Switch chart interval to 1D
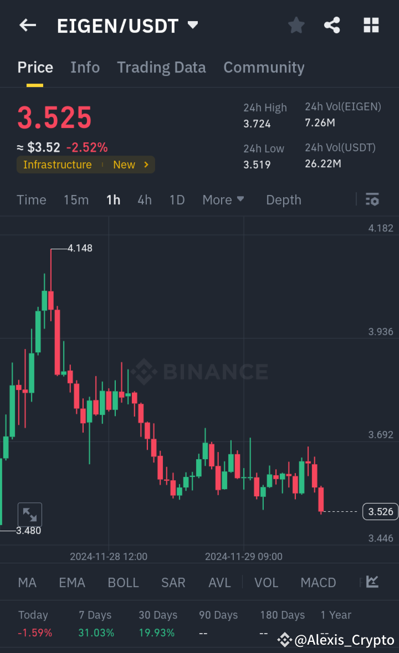399x653 pixels. click(x=177, y=199)
